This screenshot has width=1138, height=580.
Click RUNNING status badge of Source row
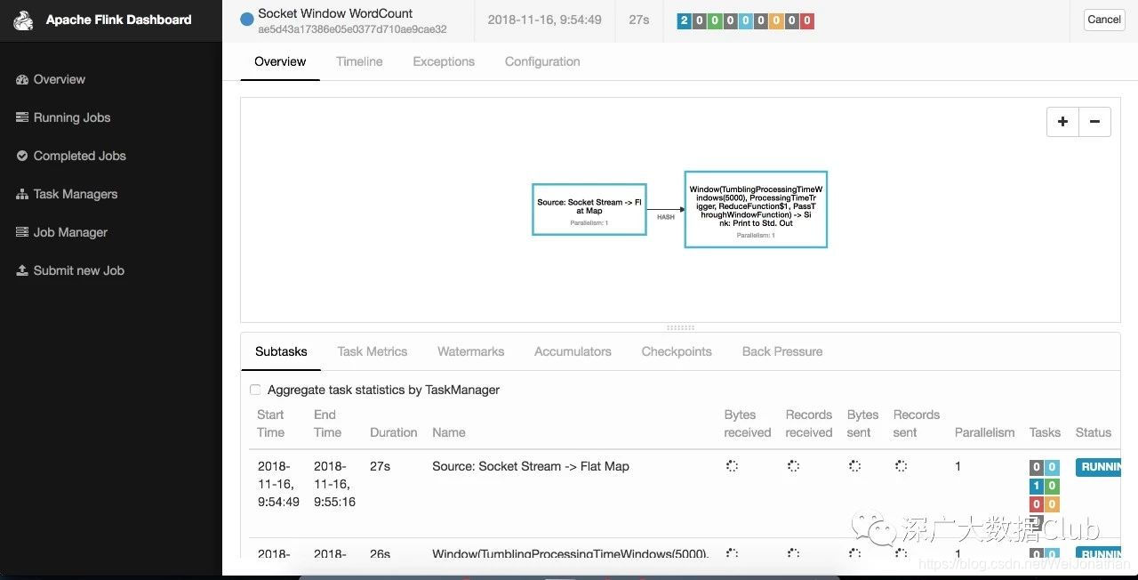point(1098,467)
